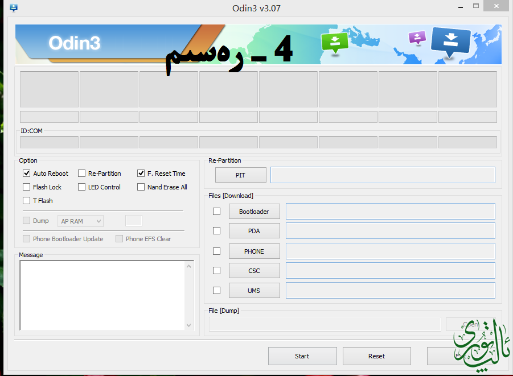This screenshot has height=376, width=513.
Task: Click the PIT file path field
Action: coord(383,175)
